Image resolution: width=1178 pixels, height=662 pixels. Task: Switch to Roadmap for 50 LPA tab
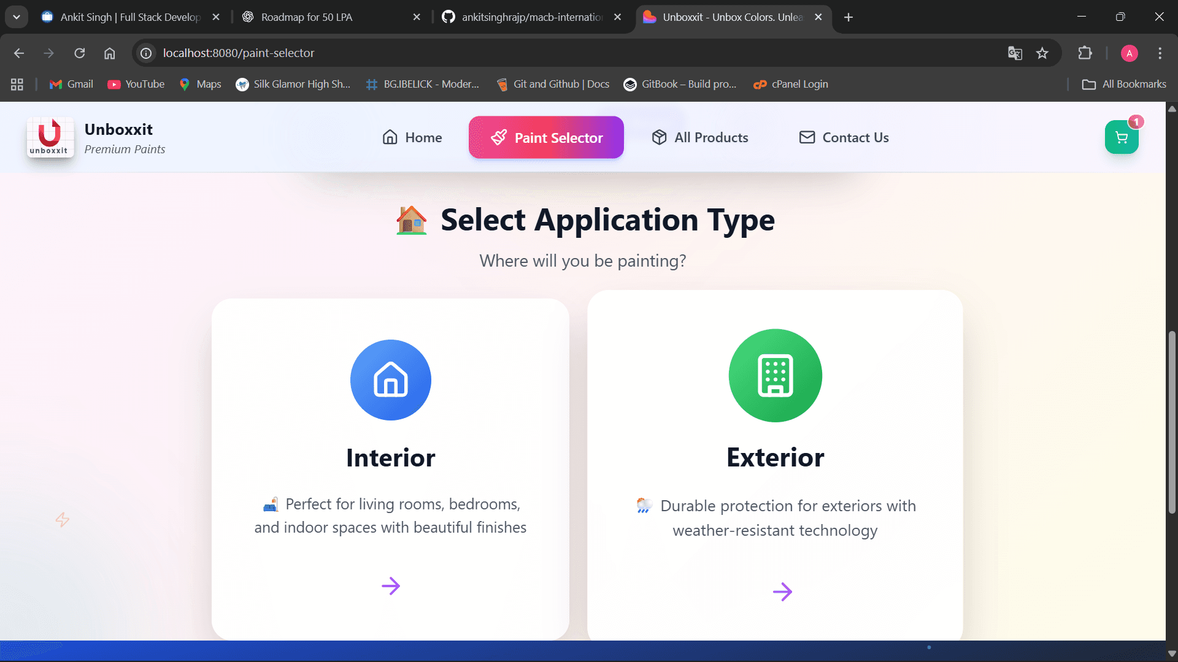click(x=307, y=17)
